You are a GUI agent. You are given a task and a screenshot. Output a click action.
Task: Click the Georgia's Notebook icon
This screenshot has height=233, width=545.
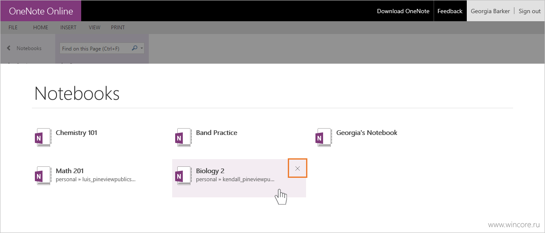[x=324, y=138]
